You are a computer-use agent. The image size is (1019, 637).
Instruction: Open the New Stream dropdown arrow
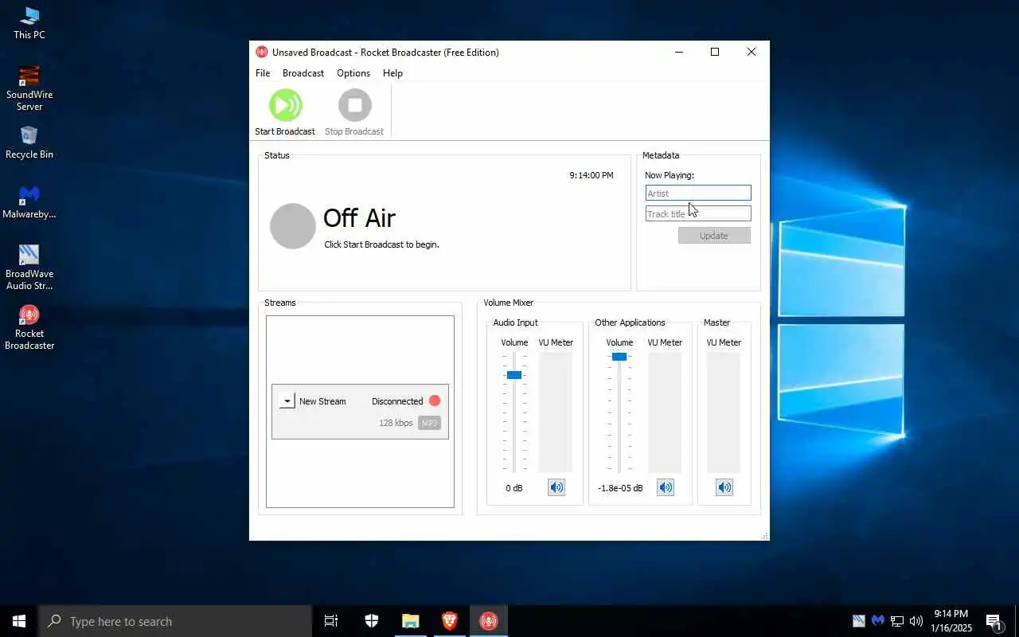point(287,401)
